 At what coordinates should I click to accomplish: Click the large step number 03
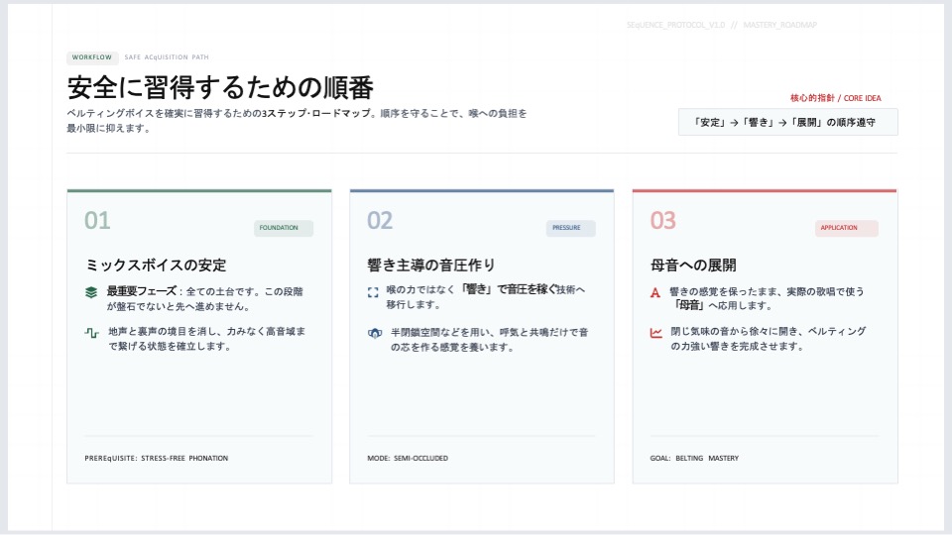[663, 220]
